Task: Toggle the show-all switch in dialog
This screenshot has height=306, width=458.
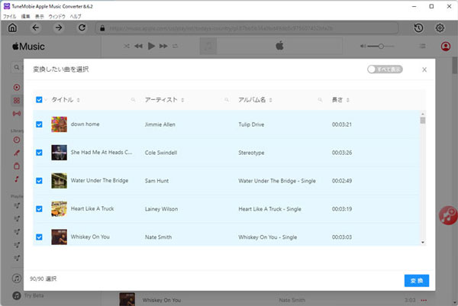Action: (x=385, y=69)
